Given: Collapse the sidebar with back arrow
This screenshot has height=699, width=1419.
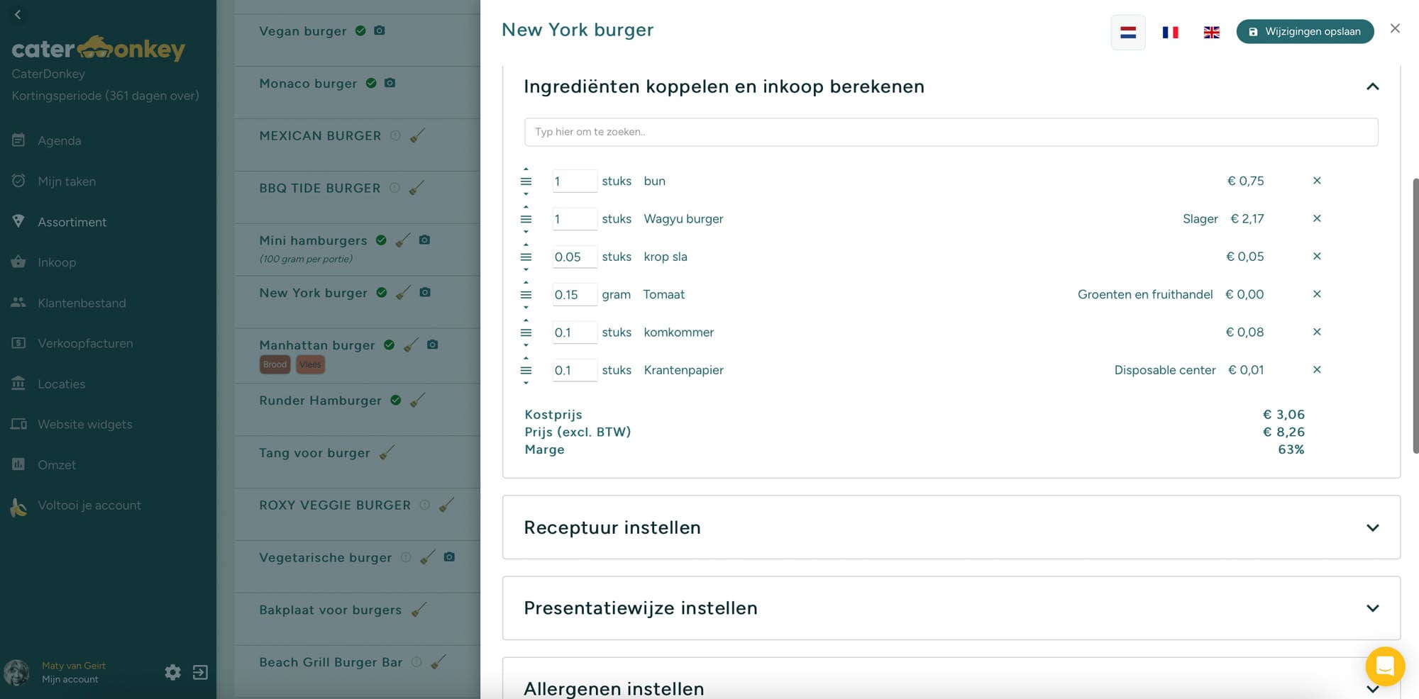Looking at the screenshot, I should (x=18, y=14).
